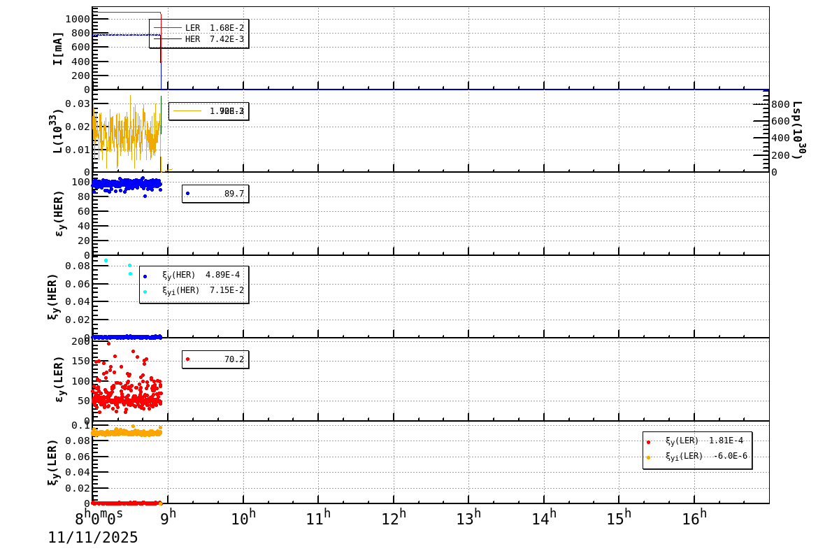Click the date label 11/11/2025

pos(93,538)
